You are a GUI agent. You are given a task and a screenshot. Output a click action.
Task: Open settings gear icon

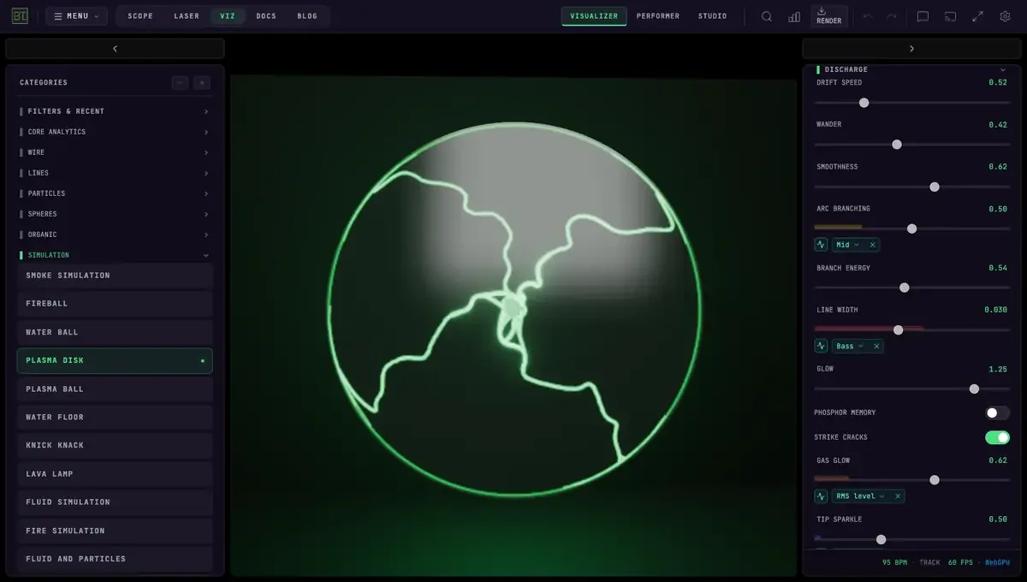click(1005, 16)
